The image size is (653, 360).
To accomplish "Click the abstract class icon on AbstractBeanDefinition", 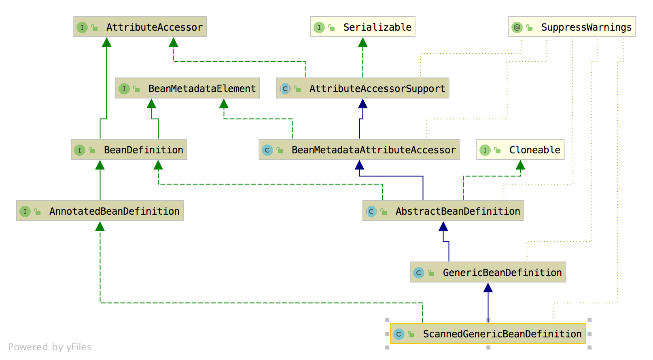I will 371,211.
